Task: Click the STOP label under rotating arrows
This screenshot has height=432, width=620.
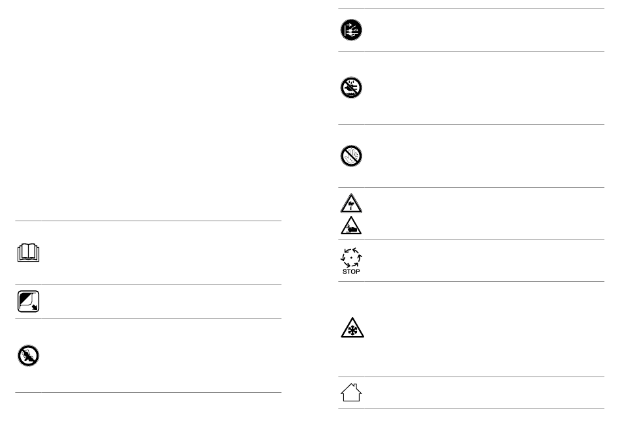Action: [x=351, y=271]
